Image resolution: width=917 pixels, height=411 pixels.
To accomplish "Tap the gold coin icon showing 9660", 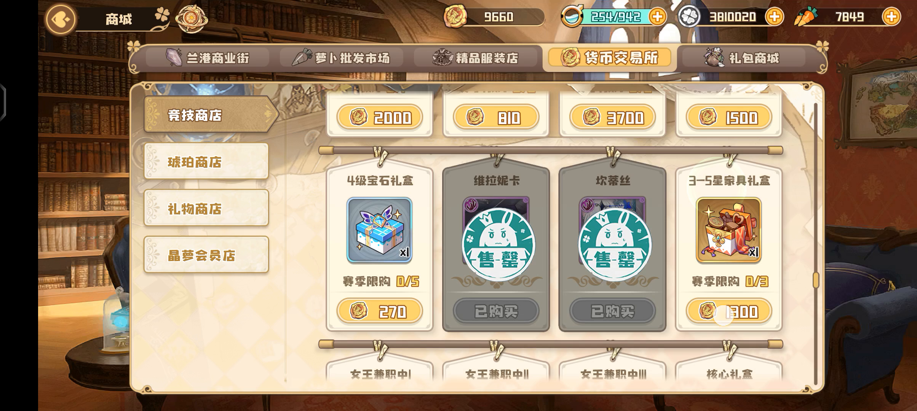I will [454, 17].
